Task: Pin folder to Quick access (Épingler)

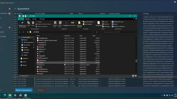Action: [22, 24]
